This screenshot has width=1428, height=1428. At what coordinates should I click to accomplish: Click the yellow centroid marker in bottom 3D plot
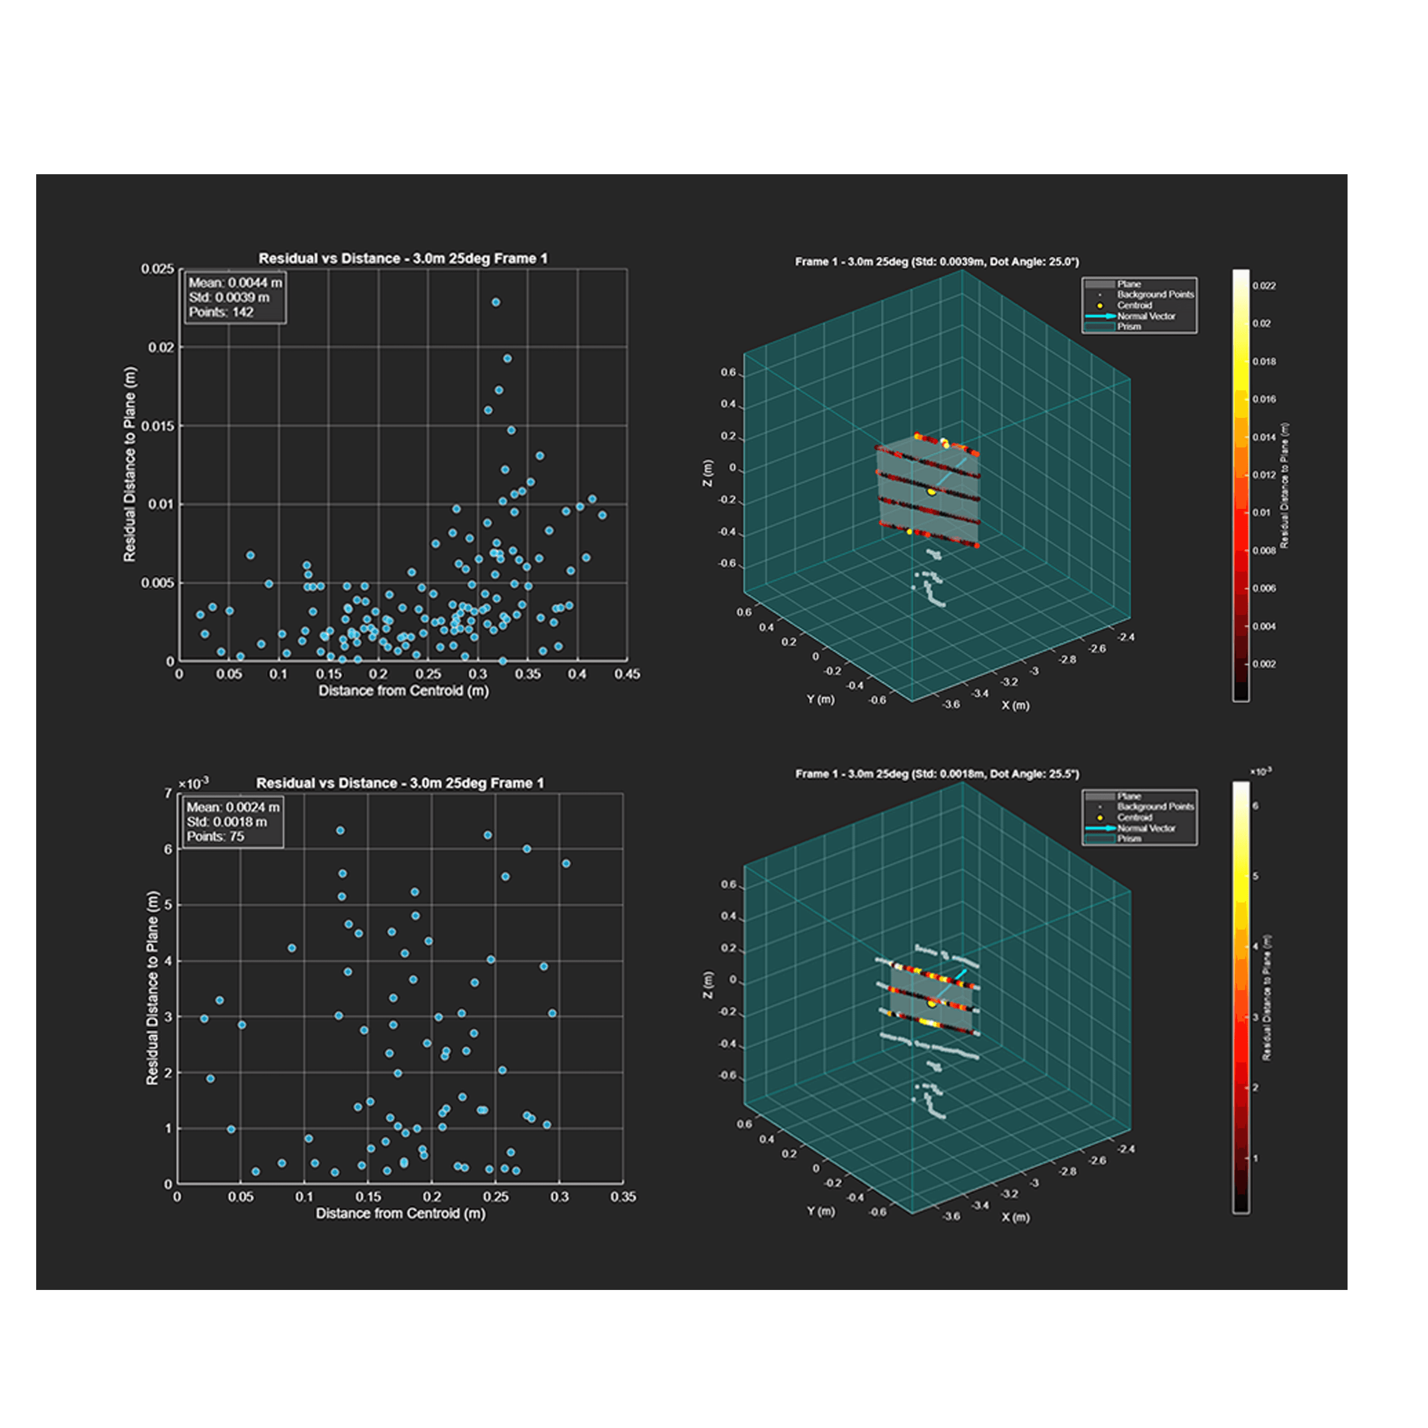(x=932, y=1003)
